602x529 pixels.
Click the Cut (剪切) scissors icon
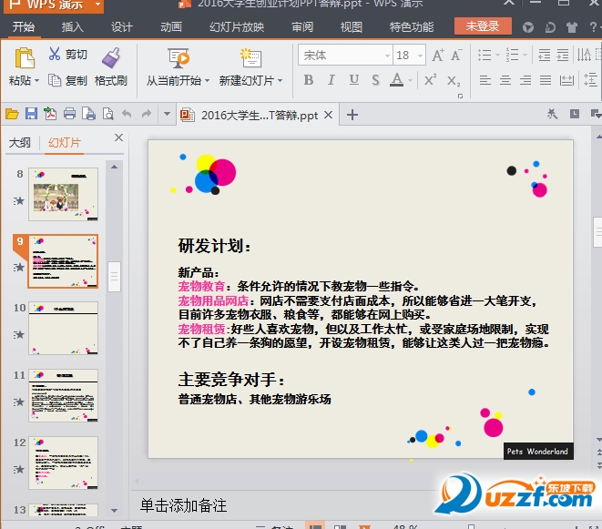point(54,55)
